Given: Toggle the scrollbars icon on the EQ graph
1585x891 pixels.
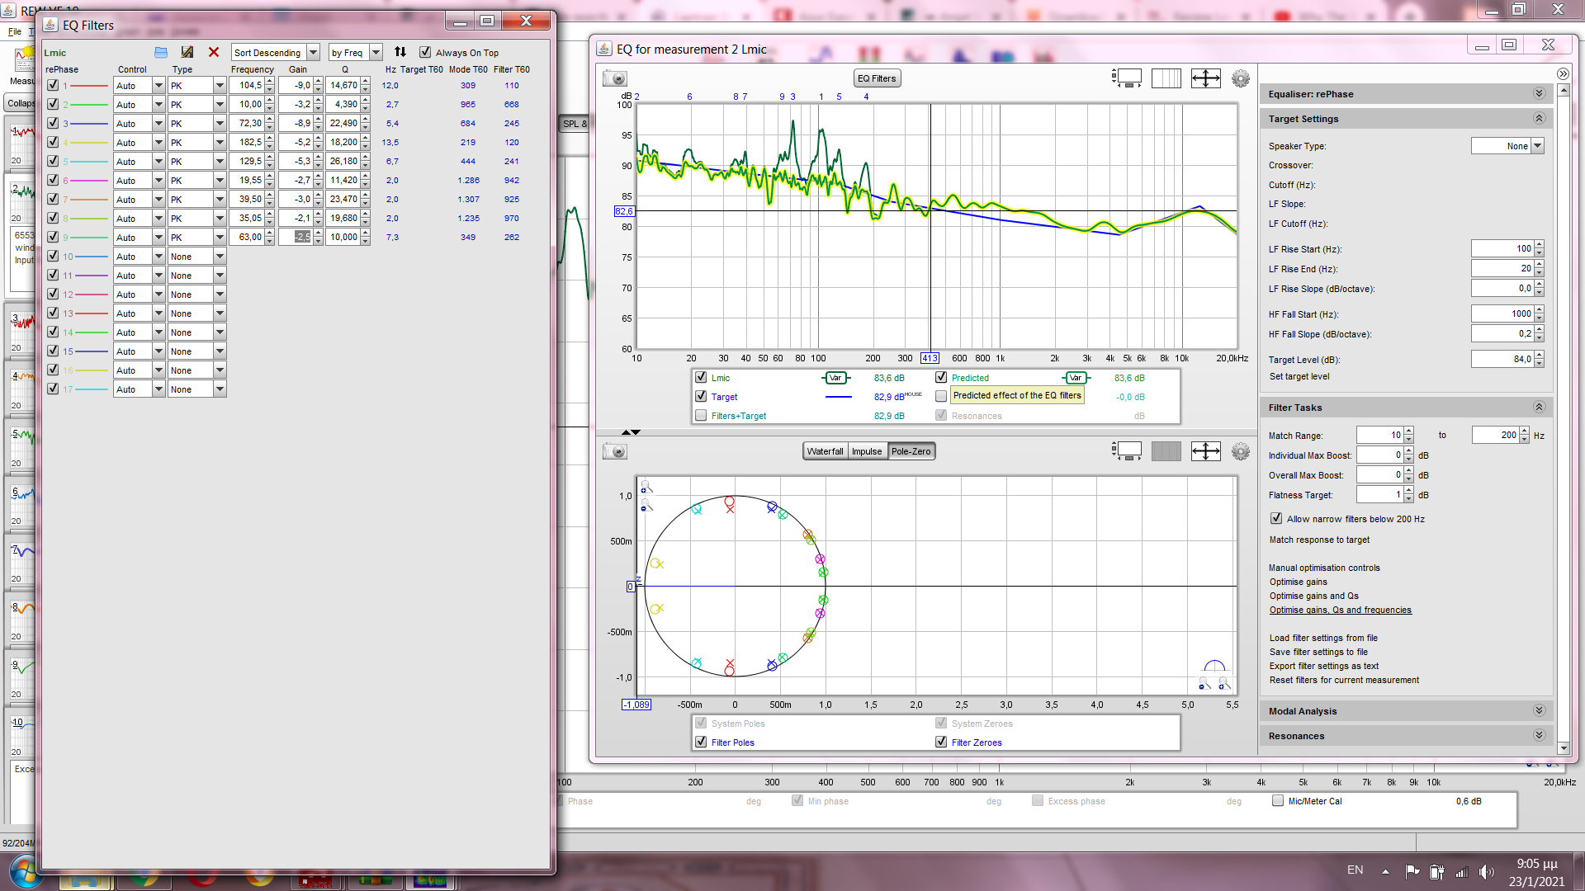Looking at the screenshot, I should point(1127,78).
